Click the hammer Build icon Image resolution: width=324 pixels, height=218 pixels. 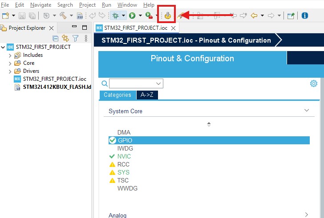click(63, 16)
